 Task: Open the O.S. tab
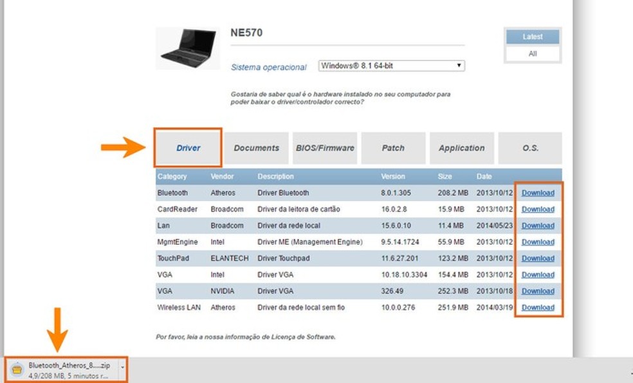pos(529,148)
